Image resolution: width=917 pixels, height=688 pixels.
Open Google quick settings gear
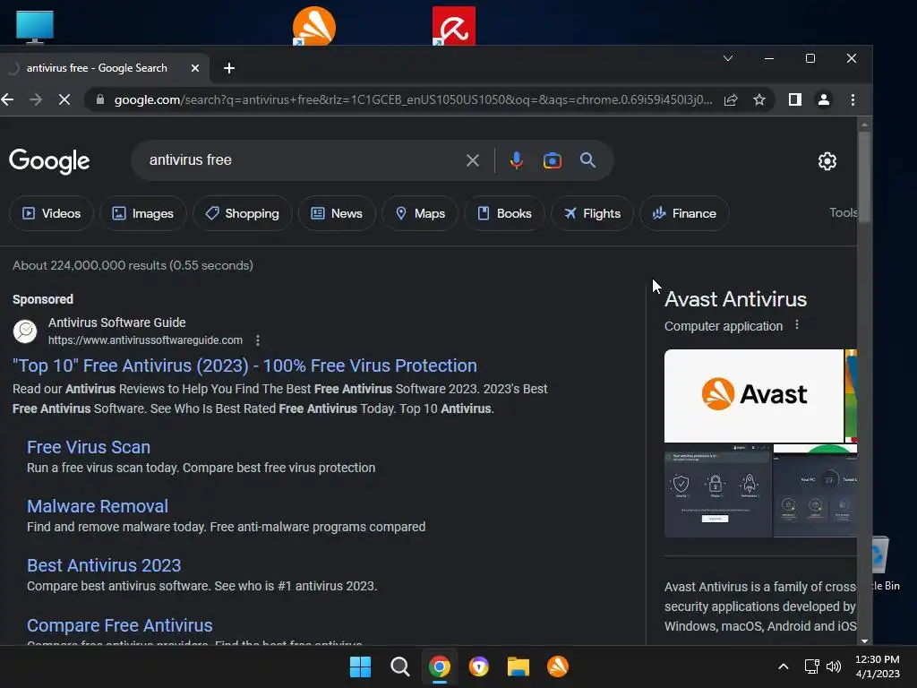(827, 161)
